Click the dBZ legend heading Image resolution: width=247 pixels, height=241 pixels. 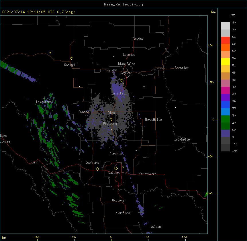[232, 15]
